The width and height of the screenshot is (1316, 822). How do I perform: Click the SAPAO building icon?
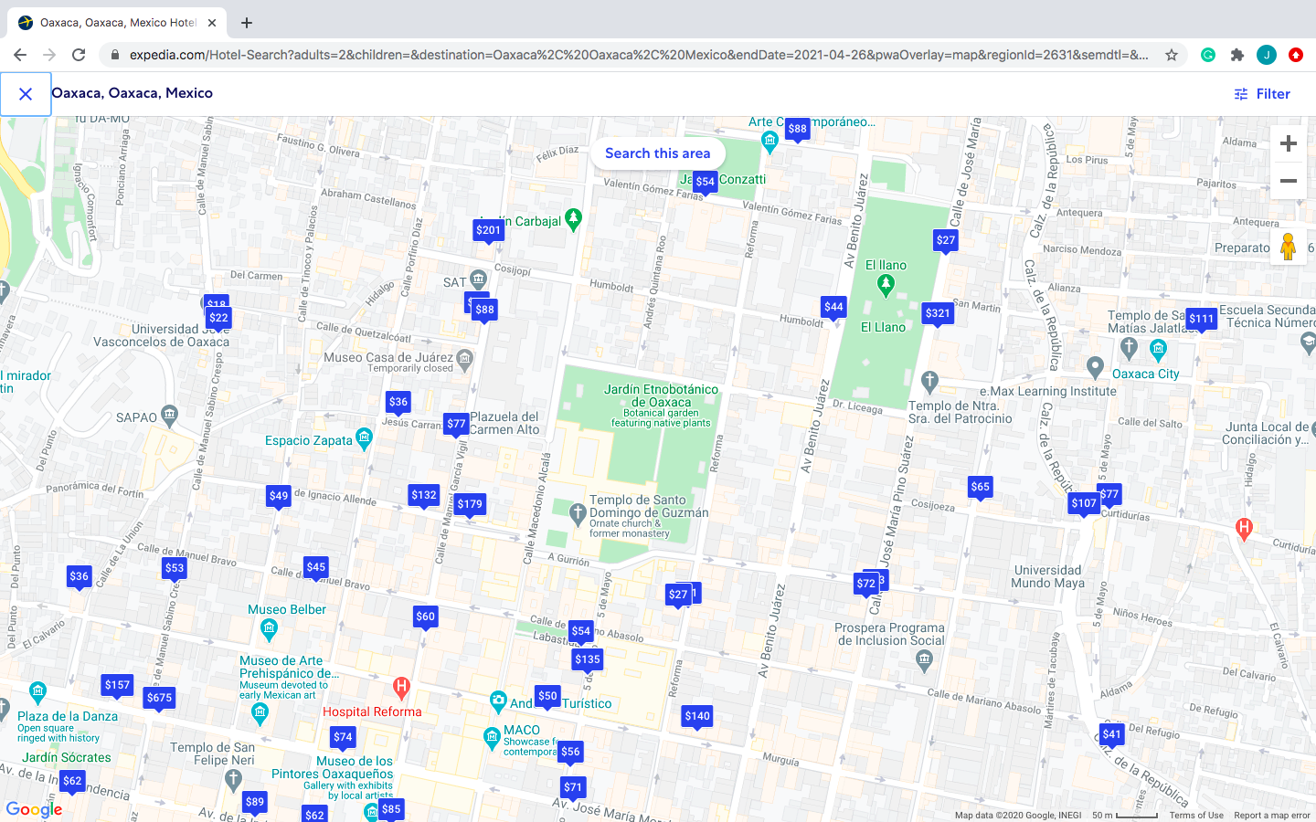coord(170,416)
